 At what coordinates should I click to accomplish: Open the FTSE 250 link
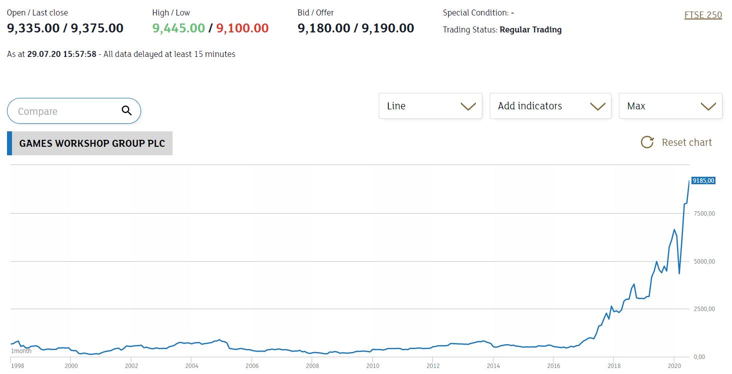703,15
